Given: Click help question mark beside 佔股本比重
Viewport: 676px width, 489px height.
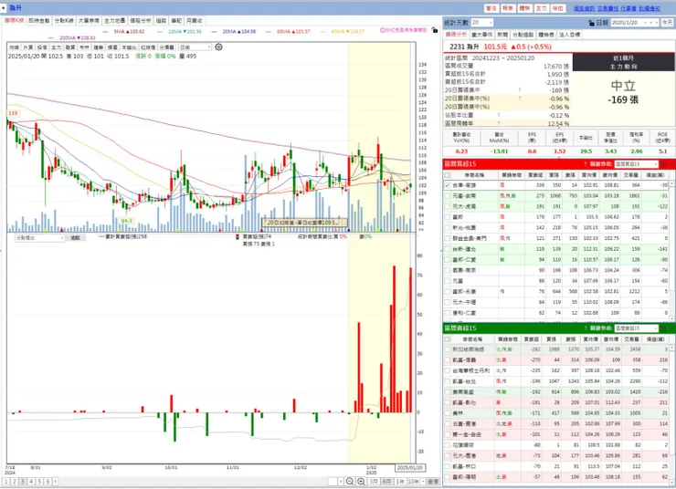Looking at the screenshot, I should 499,115.
